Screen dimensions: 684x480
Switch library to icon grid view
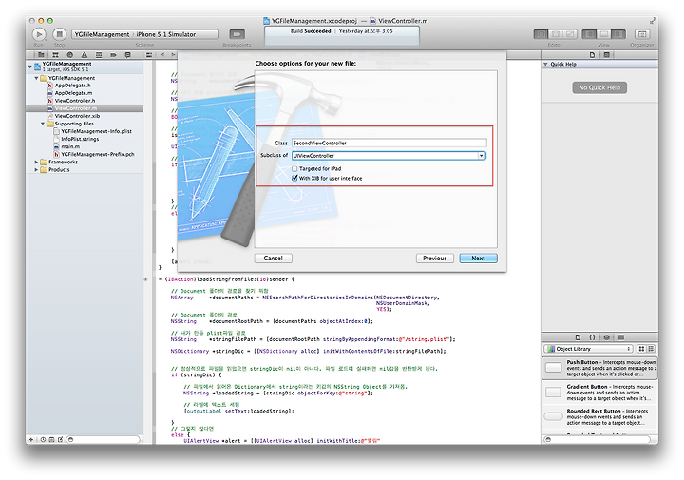pos(641,349)
